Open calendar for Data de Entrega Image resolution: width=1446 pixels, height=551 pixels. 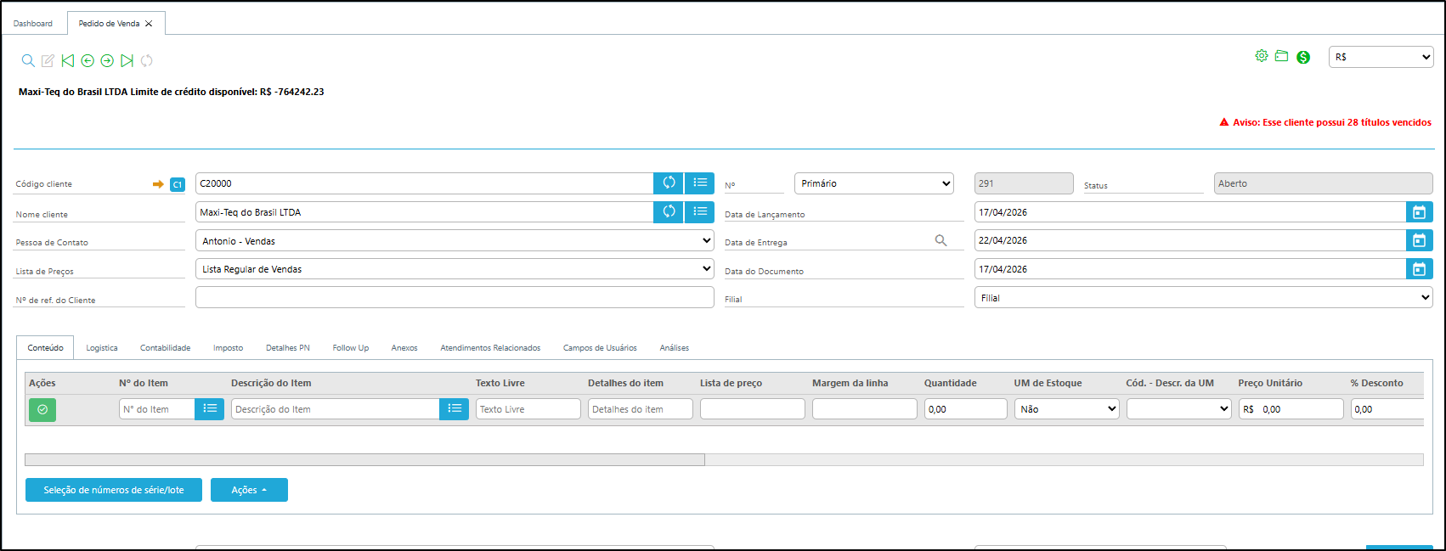click(1419, 240)
